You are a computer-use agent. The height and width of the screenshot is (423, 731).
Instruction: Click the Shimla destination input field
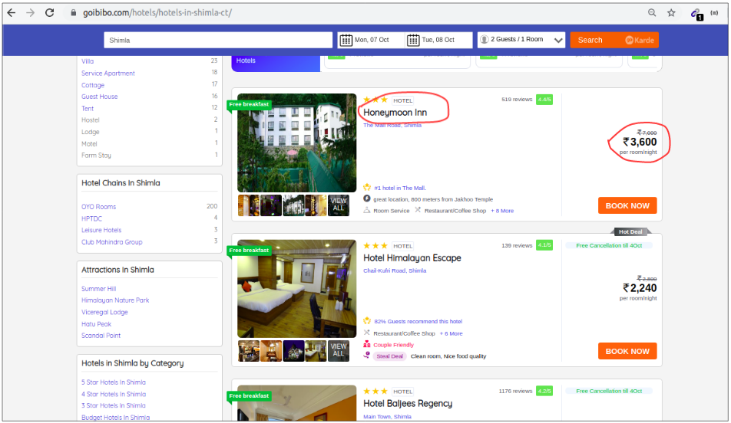tap(218, 40)
